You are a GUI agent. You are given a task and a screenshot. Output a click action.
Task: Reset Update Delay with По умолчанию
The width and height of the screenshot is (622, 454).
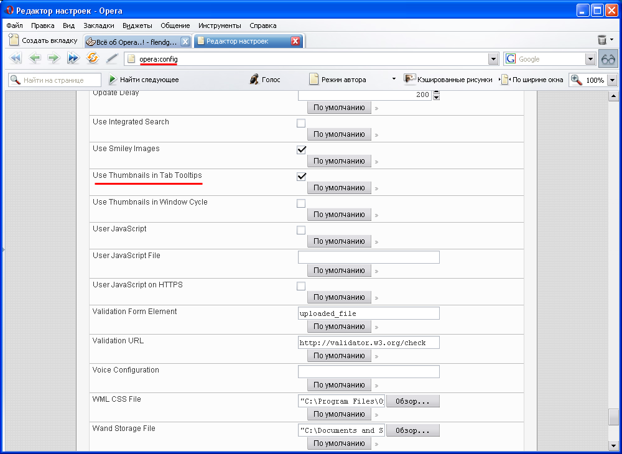click(x=339, y=108)
